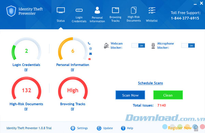
Task: Click the envelope mail icon by gauge
Action: [x=91, y=54]
